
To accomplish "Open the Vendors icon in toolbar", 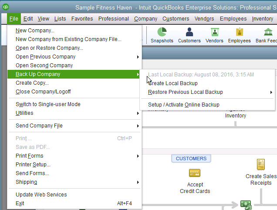I will (214, 35).
